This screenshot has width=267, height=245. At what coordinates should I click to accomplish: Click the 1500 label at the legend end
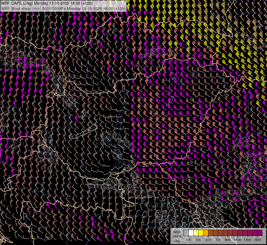(257, 240)
